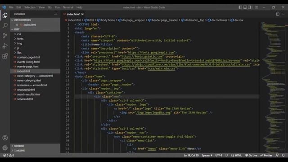This screenshot has width=288, height=162.
Task: Open events-page.html file
Action: 28,67
